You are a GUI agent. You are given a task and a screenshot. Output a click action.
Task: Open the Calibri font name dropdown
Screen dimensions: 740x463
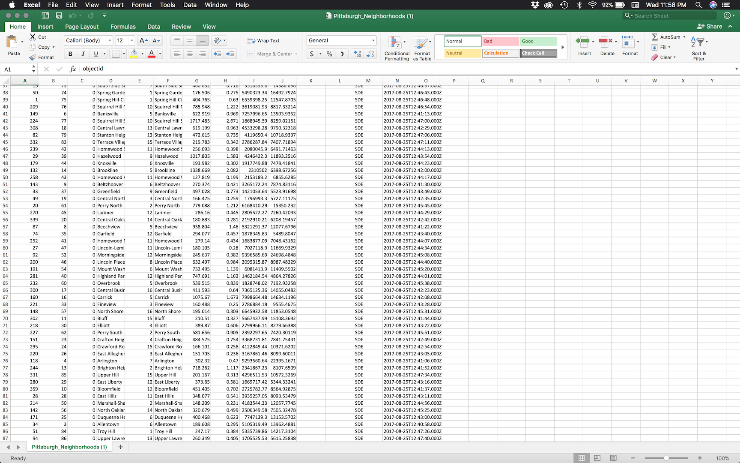(x=110, y=40)
